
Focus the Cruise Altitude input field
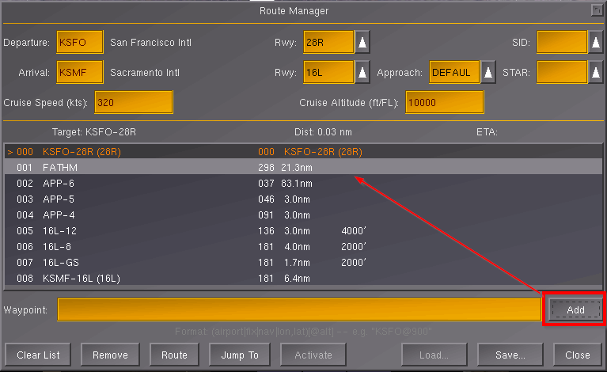[444, 103]
